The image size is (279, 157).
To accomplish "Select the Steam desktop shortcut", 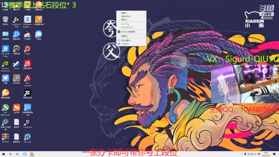I will tap(16, 65).
